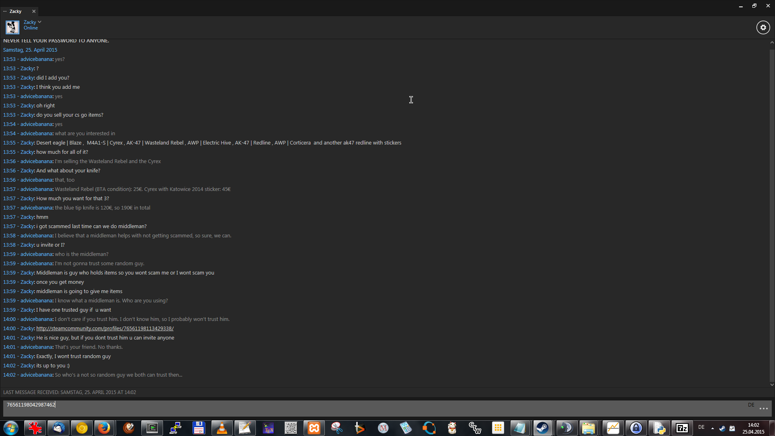Open Steam from the taskbar
Image resolution: width=775 pixels, height=436 pixels.
(542, 428)
